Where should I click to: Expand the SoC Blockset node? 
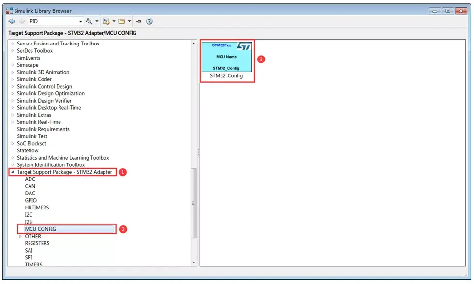click(13, 143)
